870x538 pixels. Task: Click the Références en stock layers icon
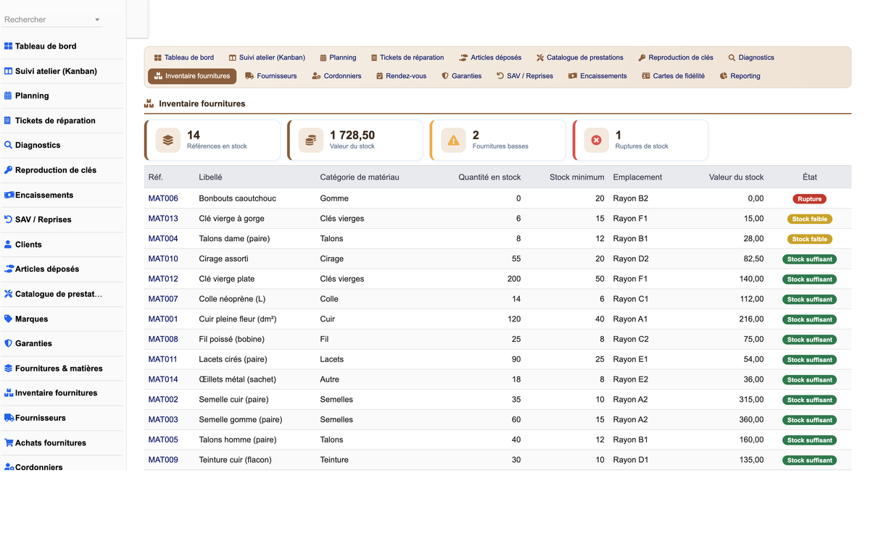tap(167, 140)
